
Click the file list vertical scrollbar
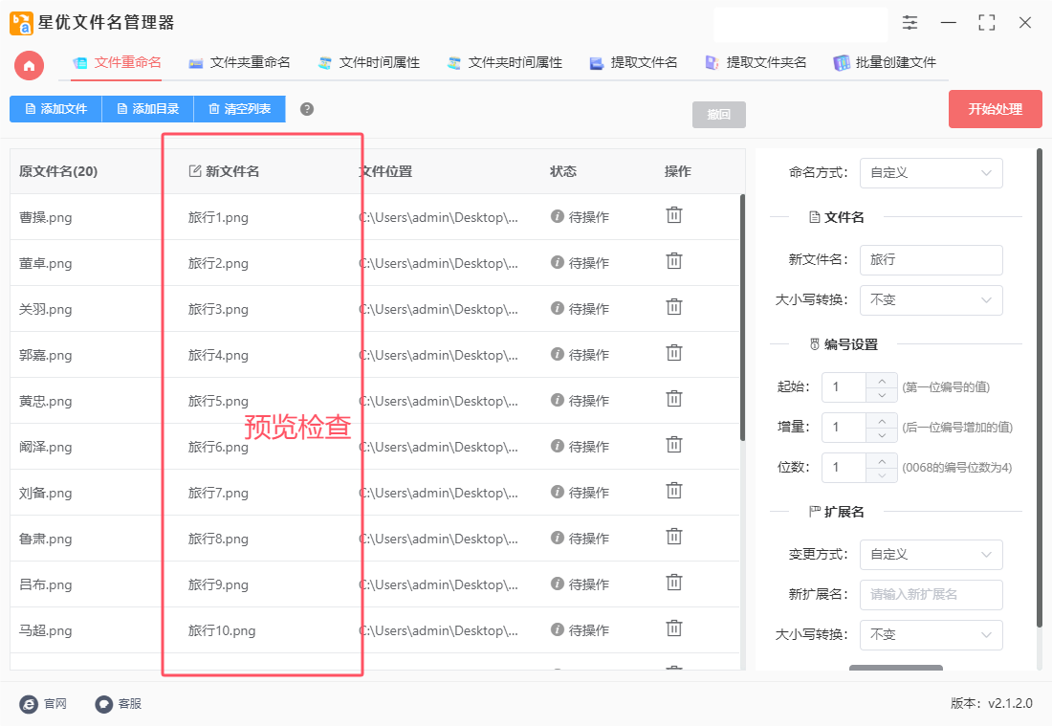742,318
